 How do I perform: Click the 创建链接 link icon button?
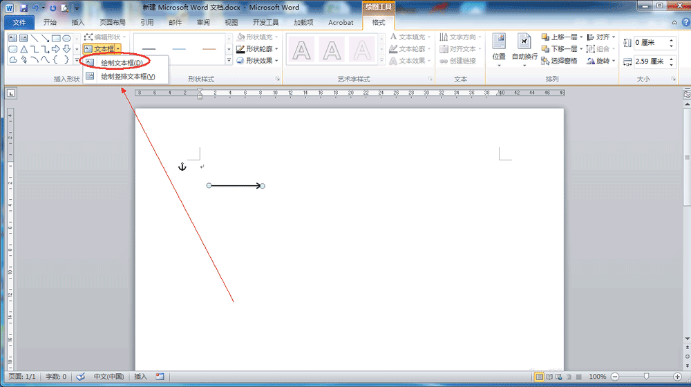click(x=458, y=61)
